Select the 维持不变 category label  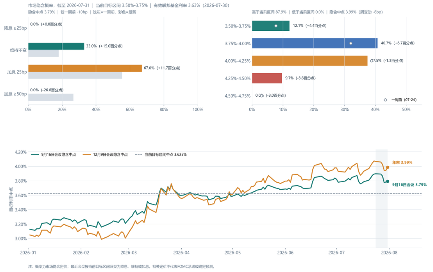pyautogui.click(x=19, y=50)
